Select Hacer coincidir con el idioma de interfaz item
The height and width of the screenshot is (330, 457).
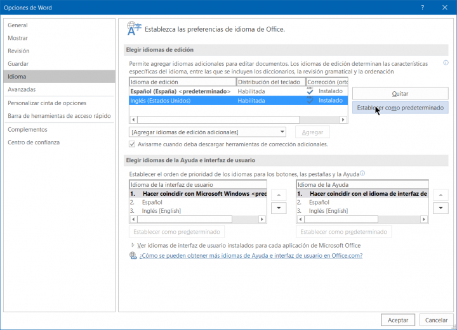tap(362, 194)
